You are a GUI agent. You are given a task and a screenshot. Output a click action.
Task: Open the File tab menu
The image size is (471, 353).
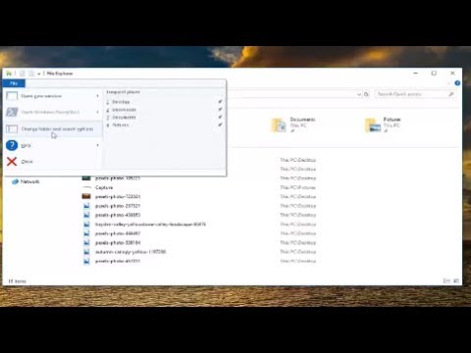(x=14, y=83)
